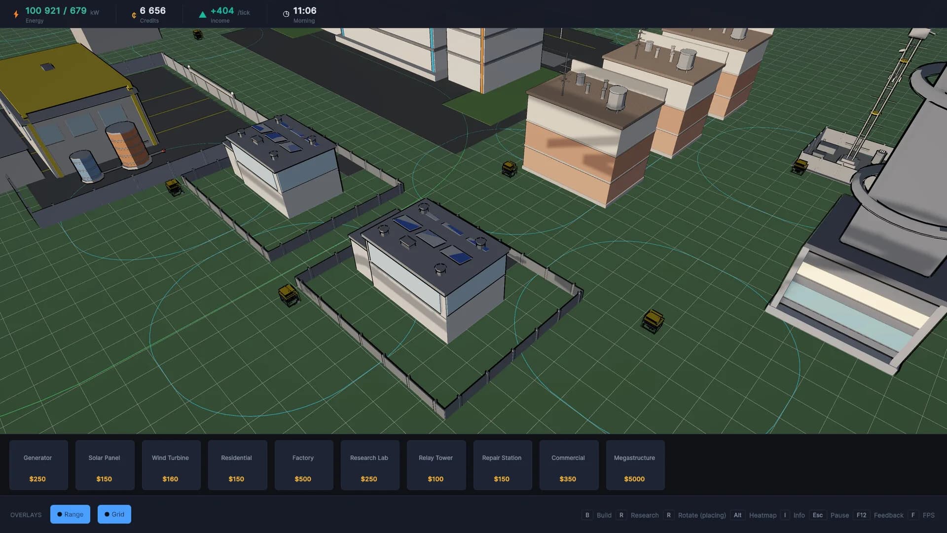Select the yellow generator by the warehouse lot
The height and width of the screenshot is (533, 947).
173,188
